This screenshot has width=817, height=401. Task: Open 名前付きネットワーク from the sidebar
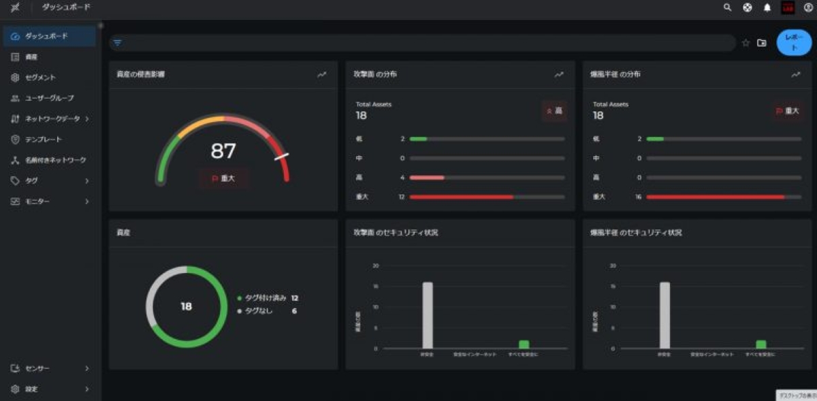[x=50, y=160]
